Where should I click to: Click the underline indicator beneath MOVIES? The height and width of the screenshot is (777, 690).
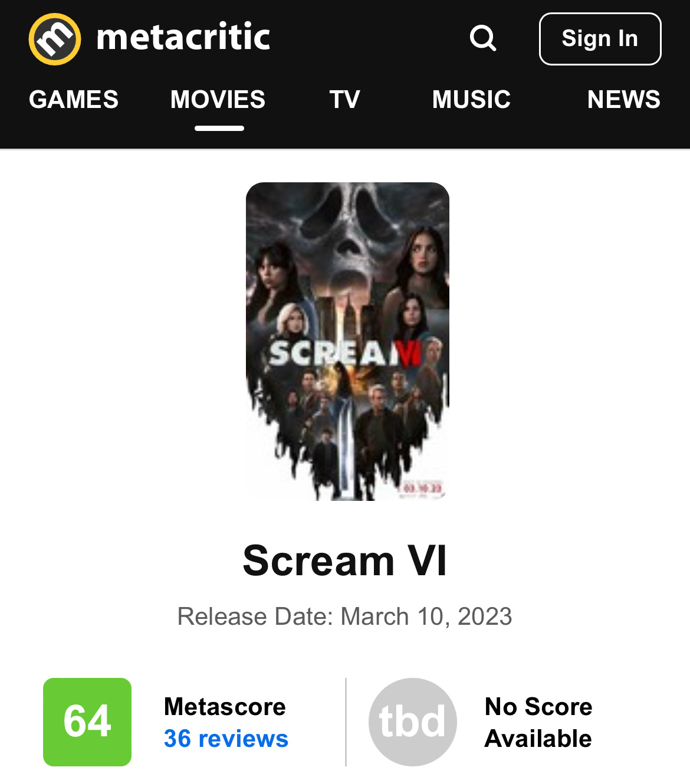pyautogui.click(x=219, y=128)
